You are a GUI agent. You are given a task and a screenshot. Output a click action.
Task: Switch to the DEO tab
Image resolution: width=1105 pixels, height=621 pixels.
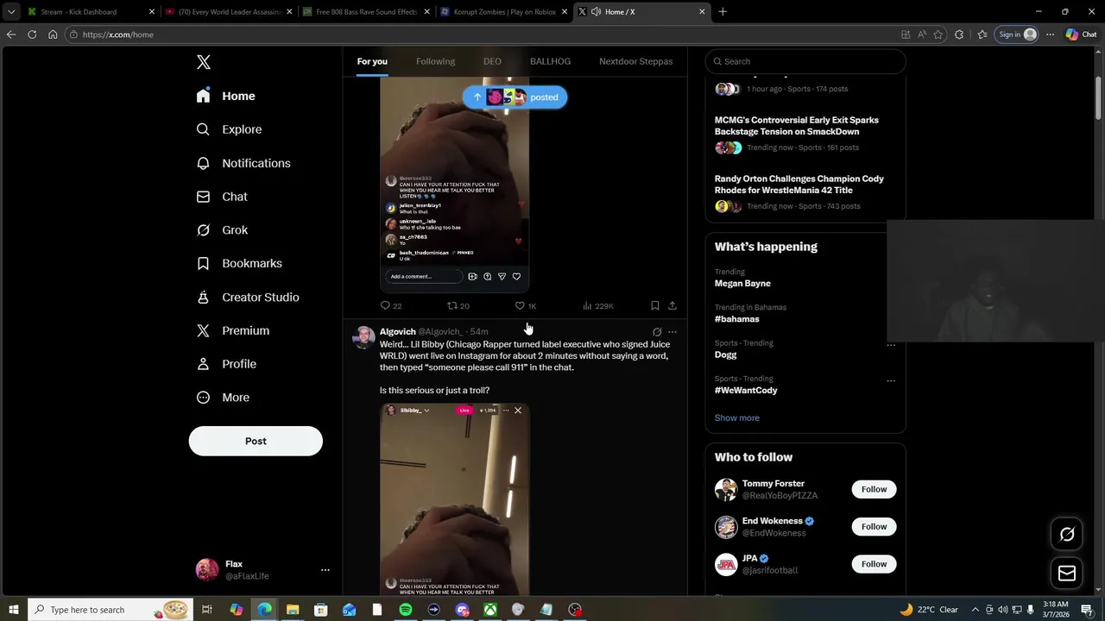pyautogui.click(x=492, y=61)
